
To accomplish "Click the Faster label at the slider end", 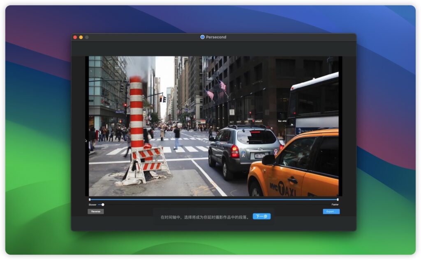I will pyautogui.click(x=335, y=205).
